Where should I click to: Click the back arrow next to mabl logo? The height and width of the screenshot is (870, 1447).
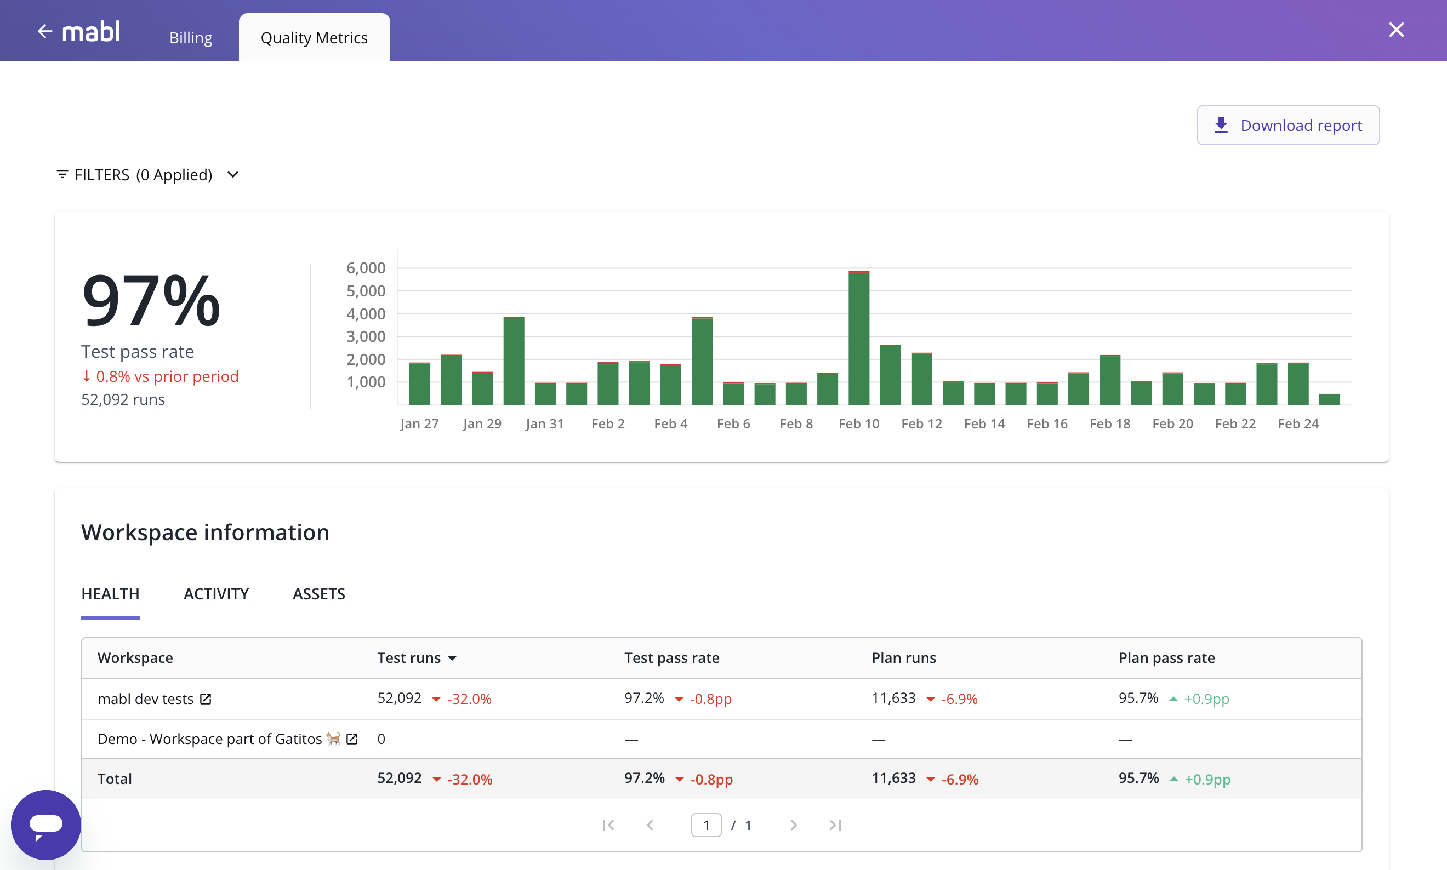point(44,31)
